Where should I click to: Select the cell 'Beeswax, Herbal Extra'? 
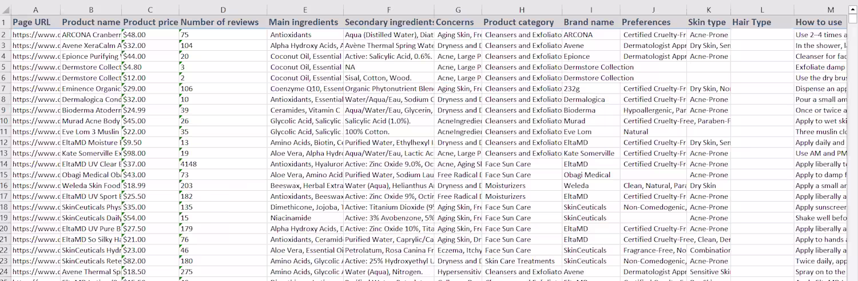point(306,186)
